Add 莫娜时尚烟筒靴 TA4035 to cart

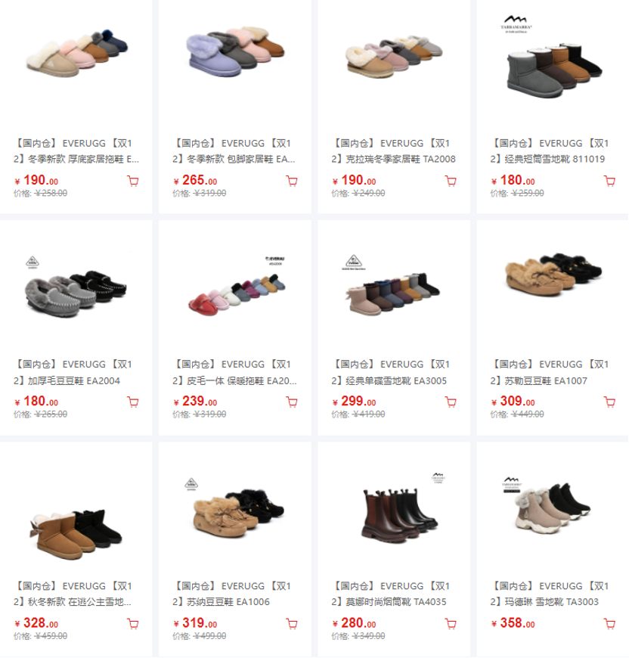click(451, 624)
